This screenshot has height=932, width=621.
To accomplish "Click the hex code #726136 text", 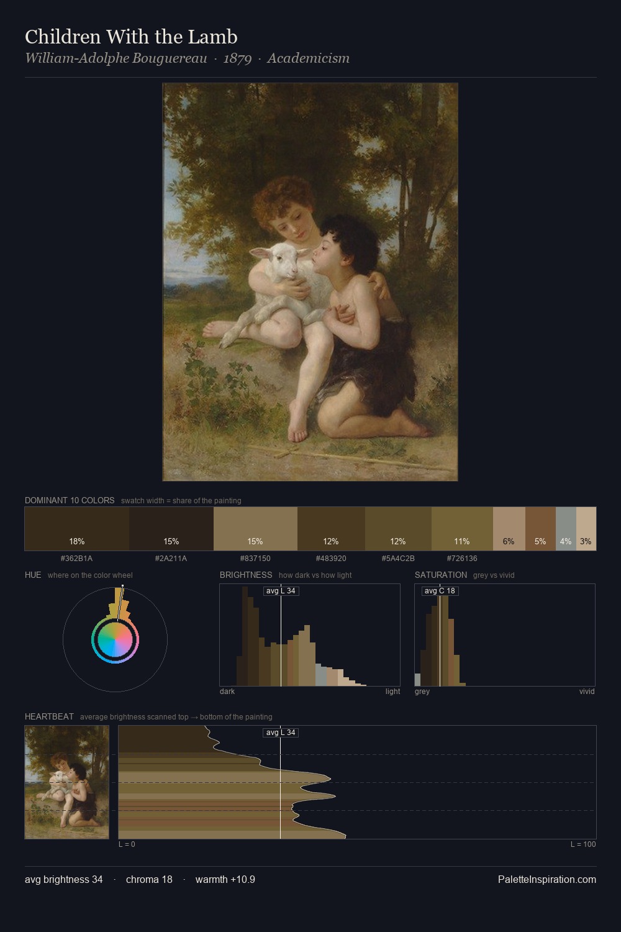I will (462, 559).
